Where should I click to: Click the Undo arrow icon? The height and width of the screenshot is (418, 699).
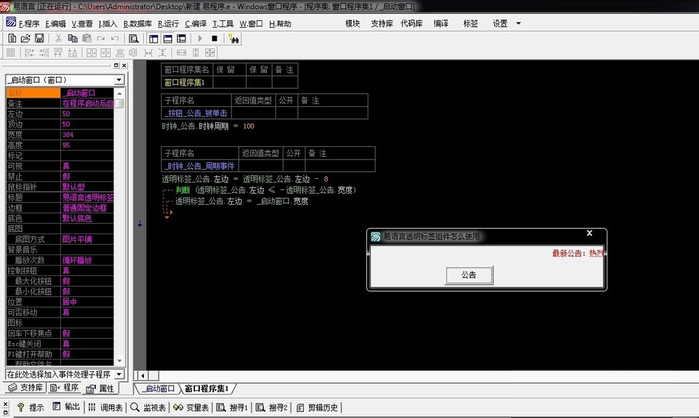click(x=115, y=38)
